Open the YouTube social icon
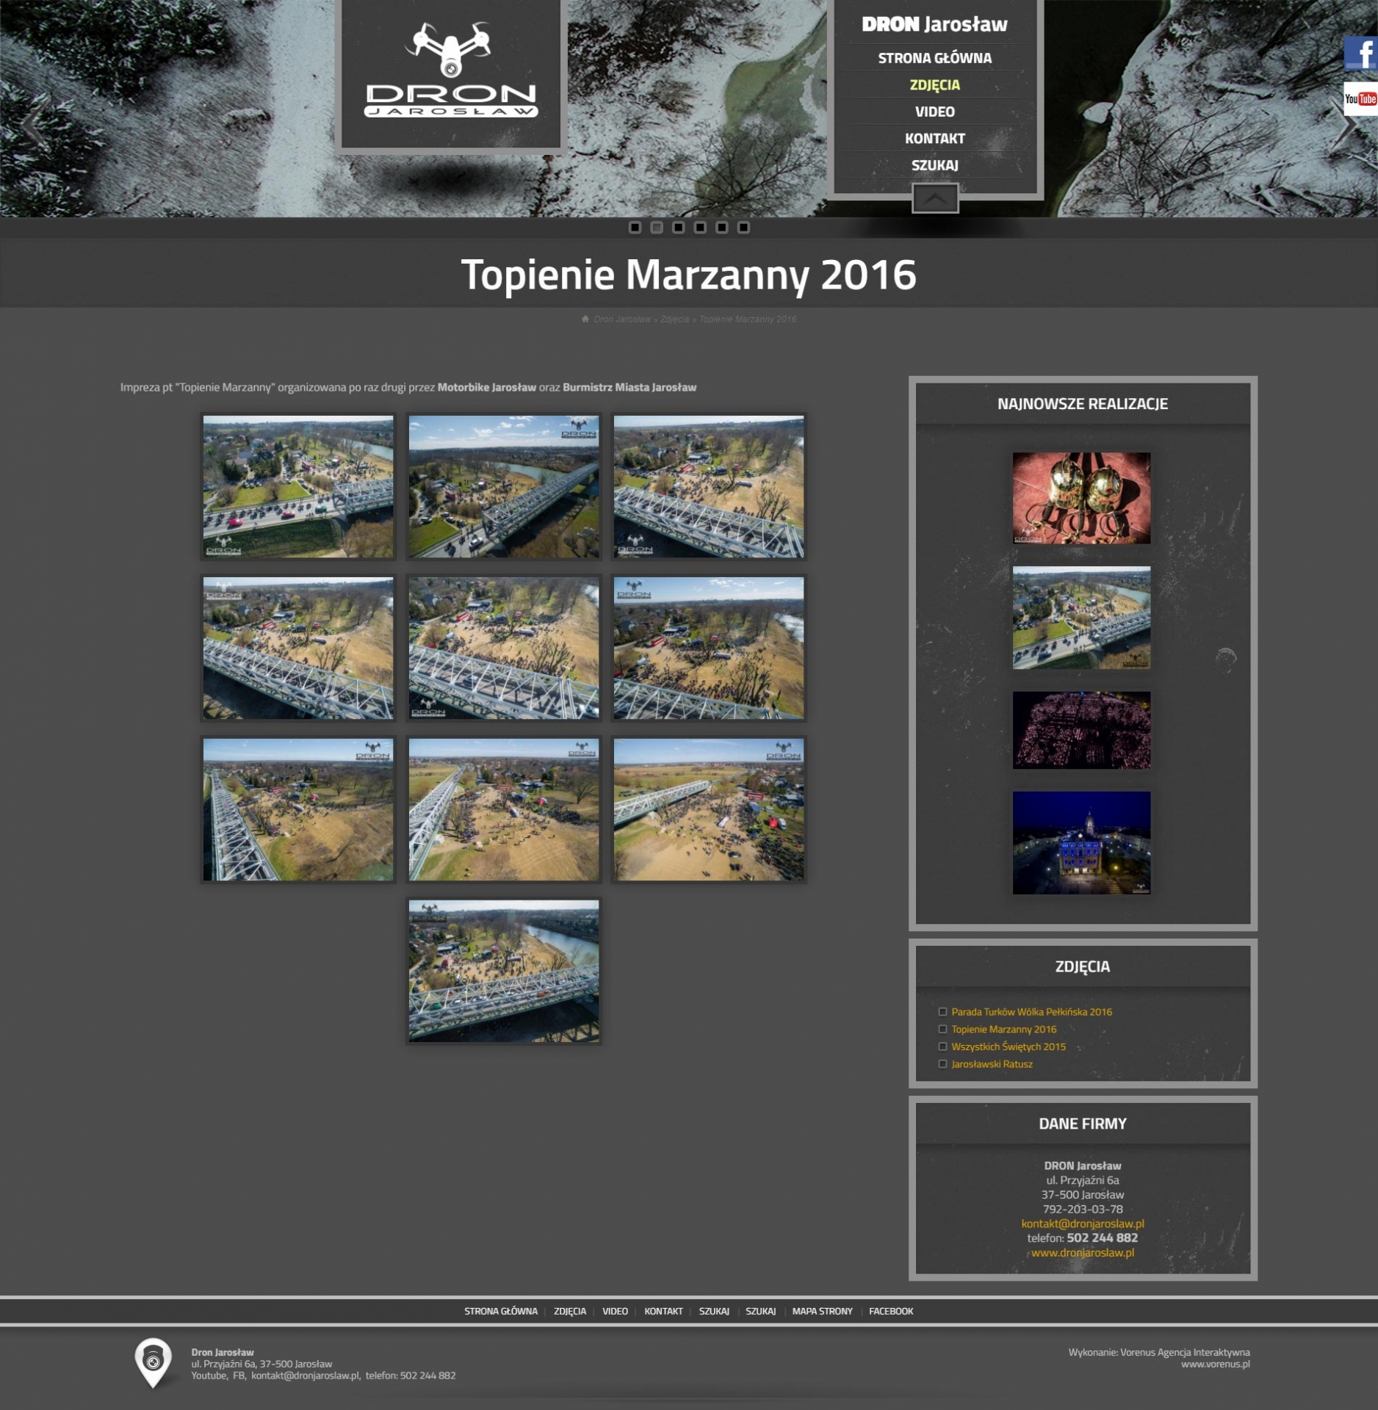 [1360, 99]
